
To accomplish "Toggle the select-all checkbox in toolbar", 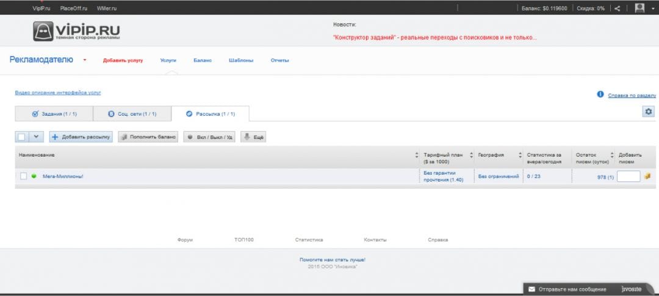I will pos(22,136).
